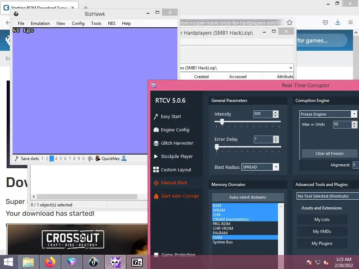
Task: Click the hammer icon in BizHawk status bar
Action: point(16,159)
